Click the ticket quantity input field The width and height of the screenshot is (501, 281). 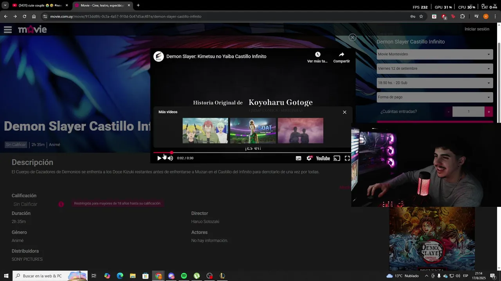[469, 112]
